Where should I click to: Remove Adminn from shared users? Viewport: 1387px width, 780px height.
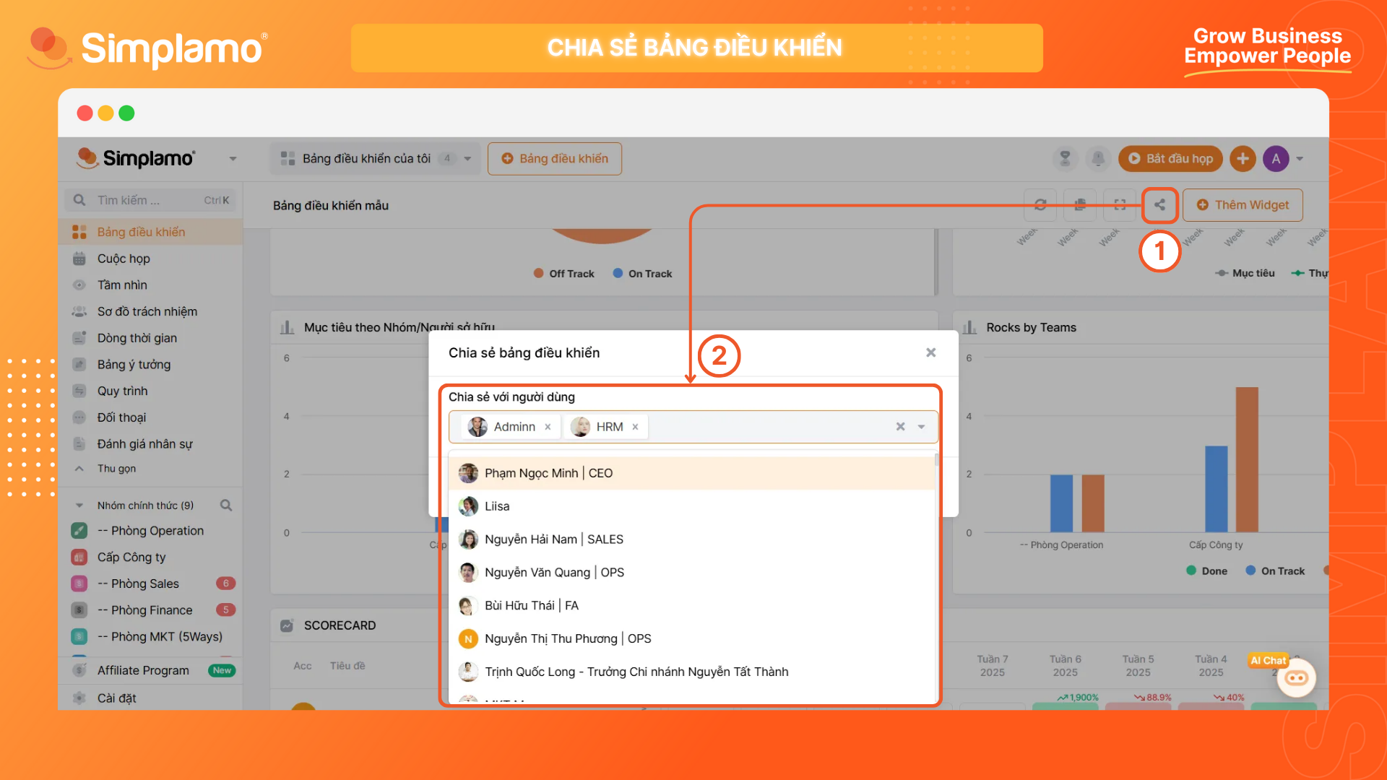click(x=548, y=427)
